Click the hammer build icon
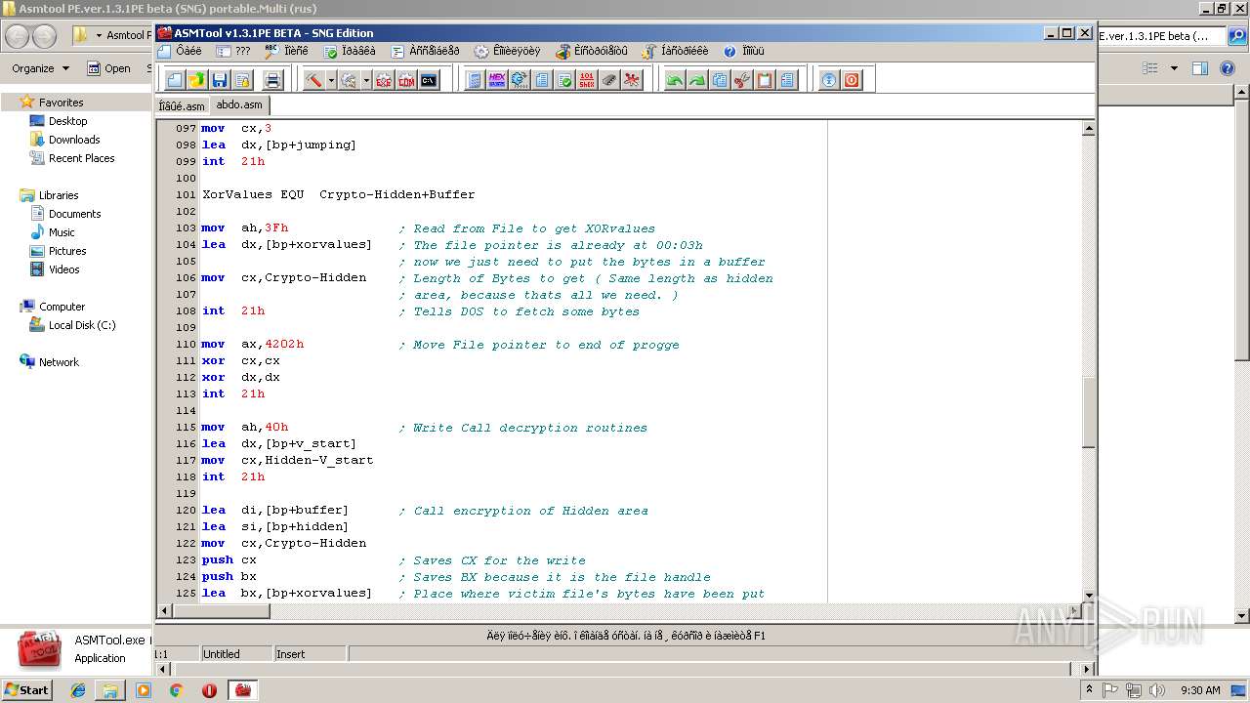The image size is (1250, 703). [313, 80]
